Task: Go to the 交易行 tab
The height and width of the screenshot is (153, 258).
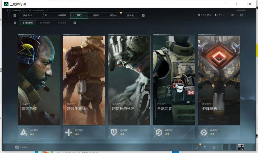Action: 96,15
